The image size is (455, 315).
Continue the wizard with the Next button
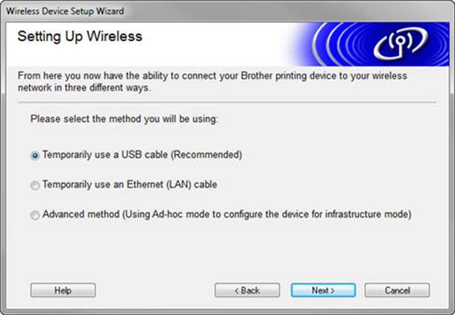(323, 290)
